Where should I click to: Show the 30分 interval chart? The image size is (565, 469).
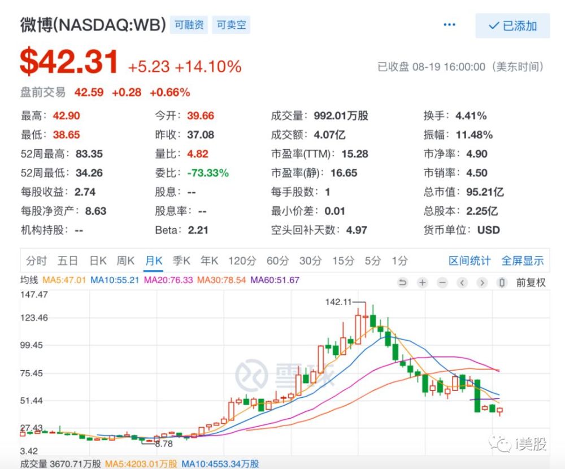310,260
